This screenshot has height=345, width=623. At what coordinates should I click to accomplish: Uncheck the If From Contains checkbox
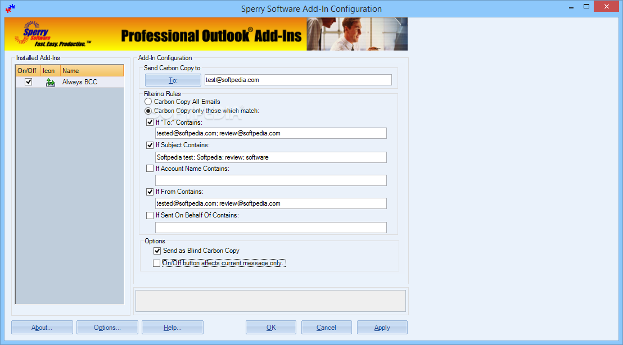(150, 192)
